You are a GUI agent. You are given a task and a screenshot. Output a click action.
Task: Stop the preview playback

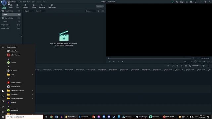point(122,62)
